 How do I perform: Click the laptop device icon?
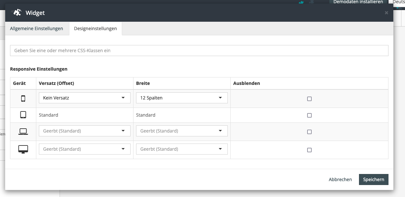[x=23, y=132]
